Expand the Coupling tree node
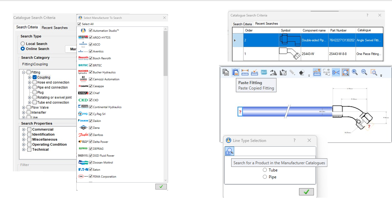This screenshot has height=199, width=392. (x=30, y=77)
